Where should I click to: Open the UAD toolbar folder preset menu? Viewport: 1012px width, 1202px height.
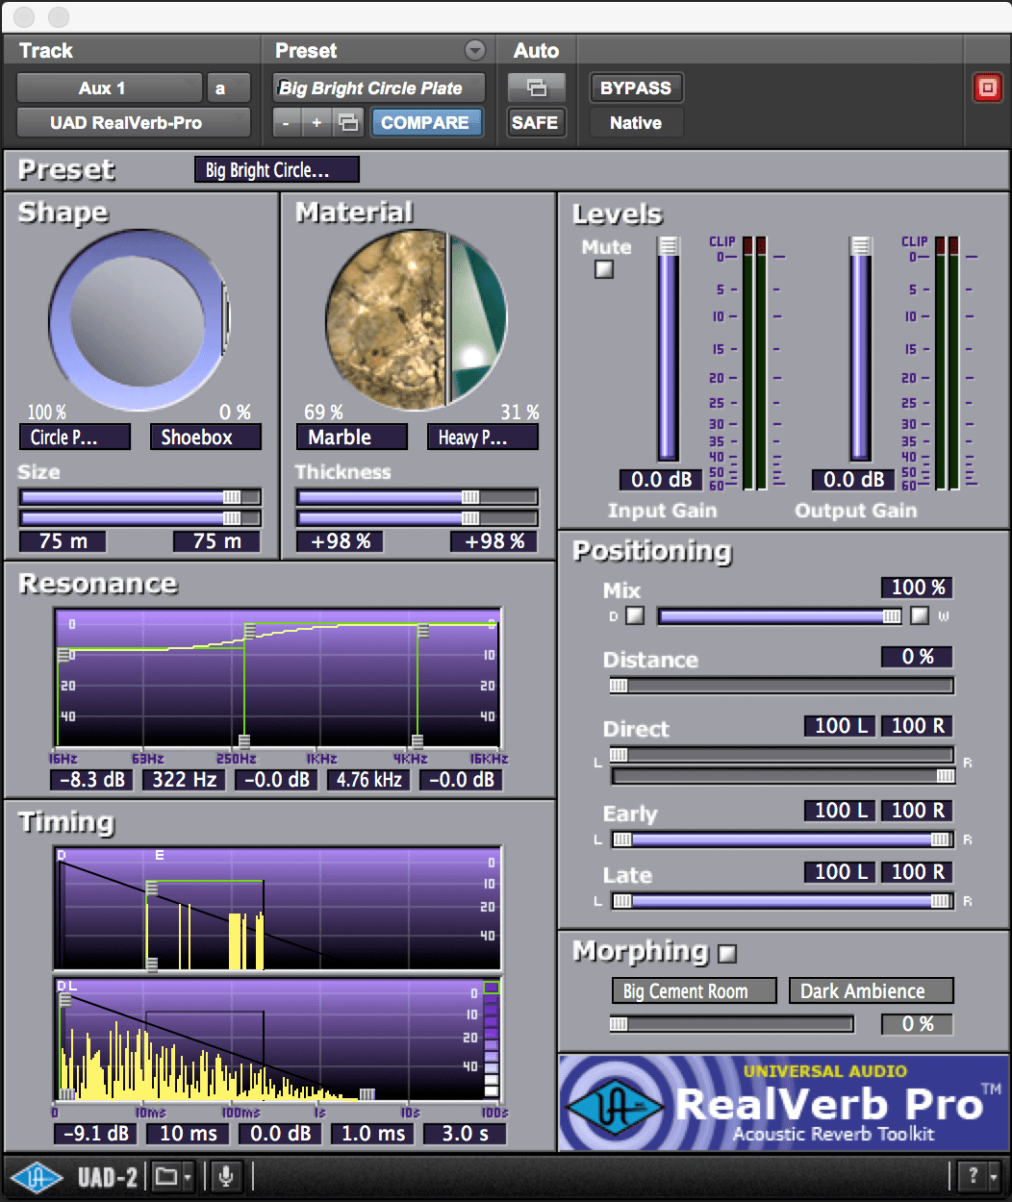(173, 1176)
